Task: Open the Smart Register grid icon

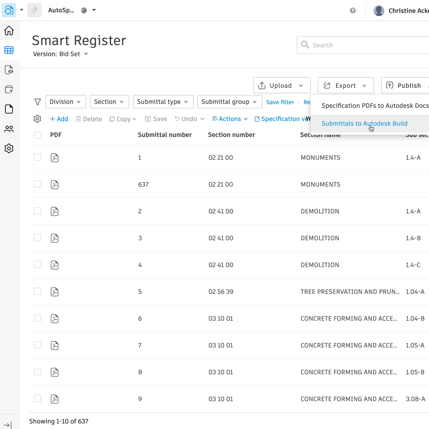Action: pos(9,50)
